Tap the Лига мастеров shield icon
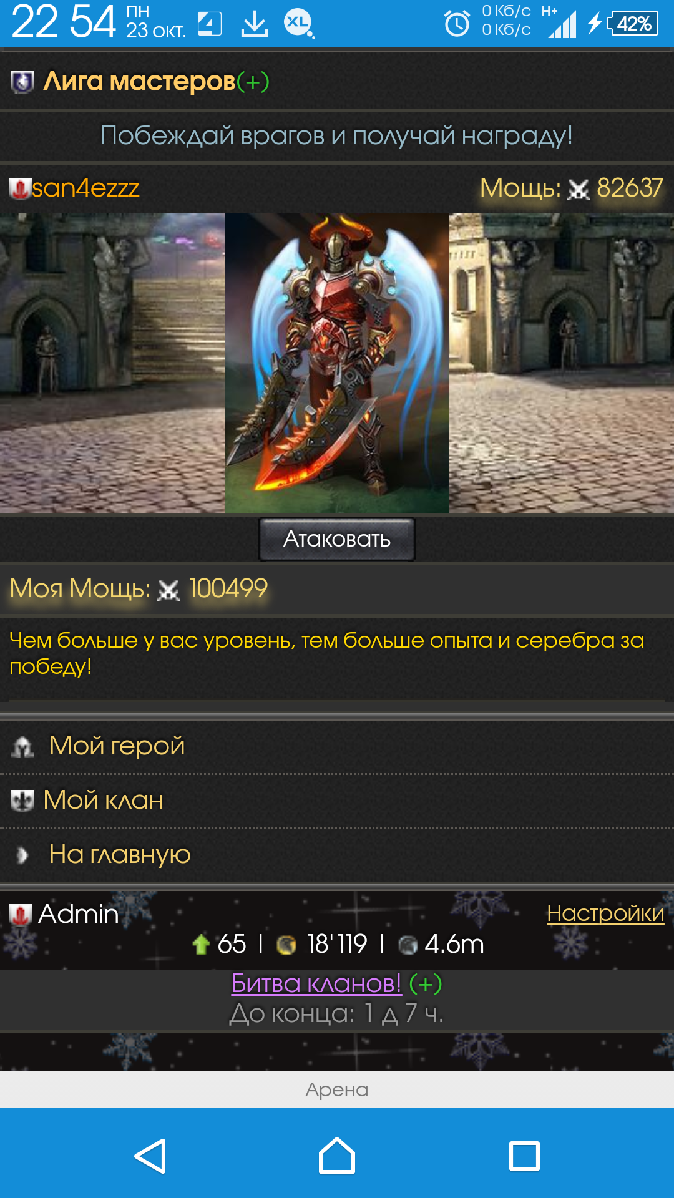This screenshot has width=674, height=1198. (22, 82)
